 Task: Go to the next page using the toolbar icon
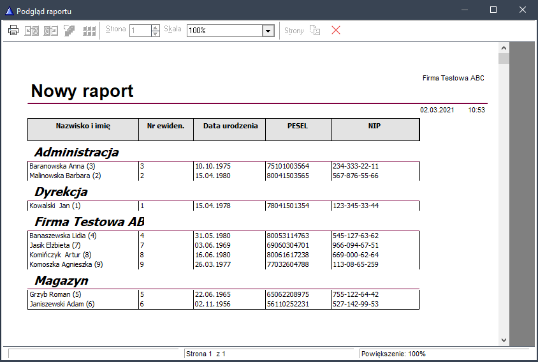(51, 31)
